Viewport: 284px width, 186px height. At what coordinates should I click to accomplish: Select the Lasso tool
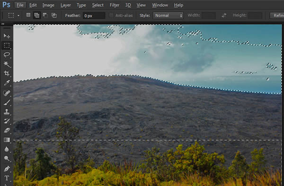point(7,55)
